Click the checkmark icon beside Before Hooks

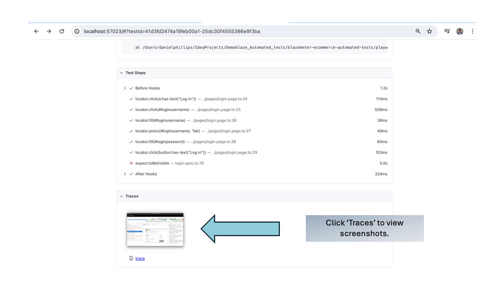point(131,88)
